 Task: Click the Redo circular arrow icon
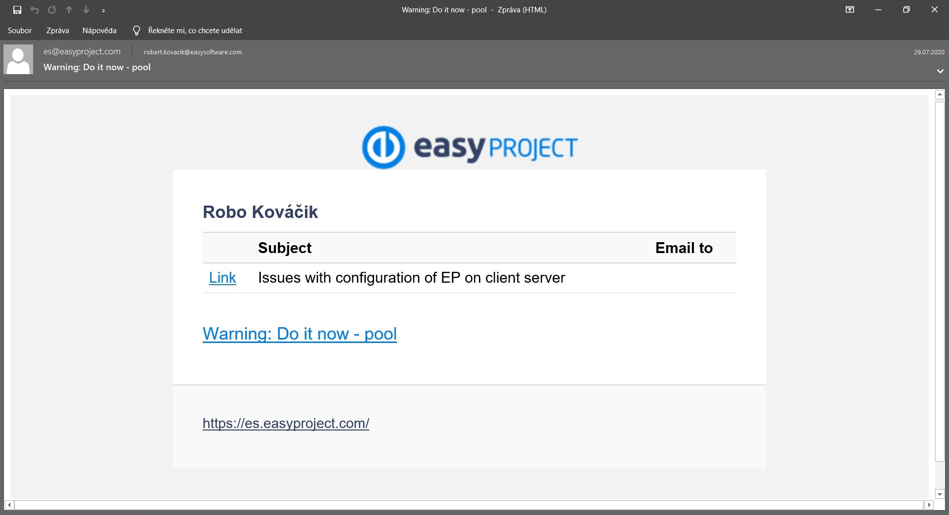(52, 9)
